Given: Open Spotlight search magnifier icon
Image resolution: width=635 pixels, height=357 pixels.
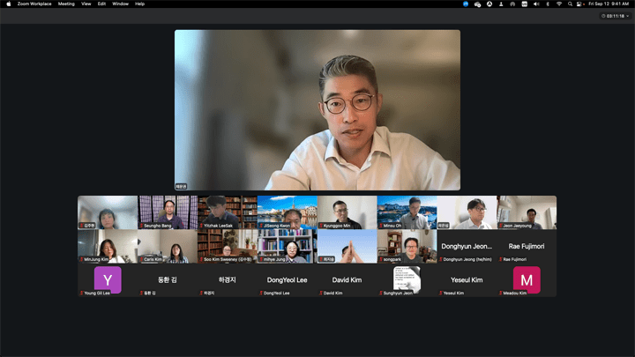Looking at the screenshot, I should [570, 4].
